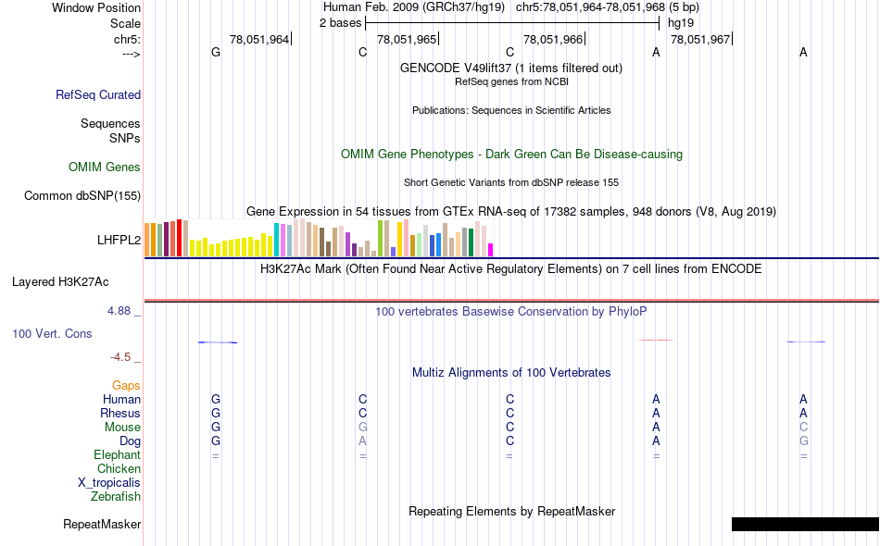Viewport: 880px width, 546px height.
Task: Click the Dog alignment row label
Action: coord(130,441)
